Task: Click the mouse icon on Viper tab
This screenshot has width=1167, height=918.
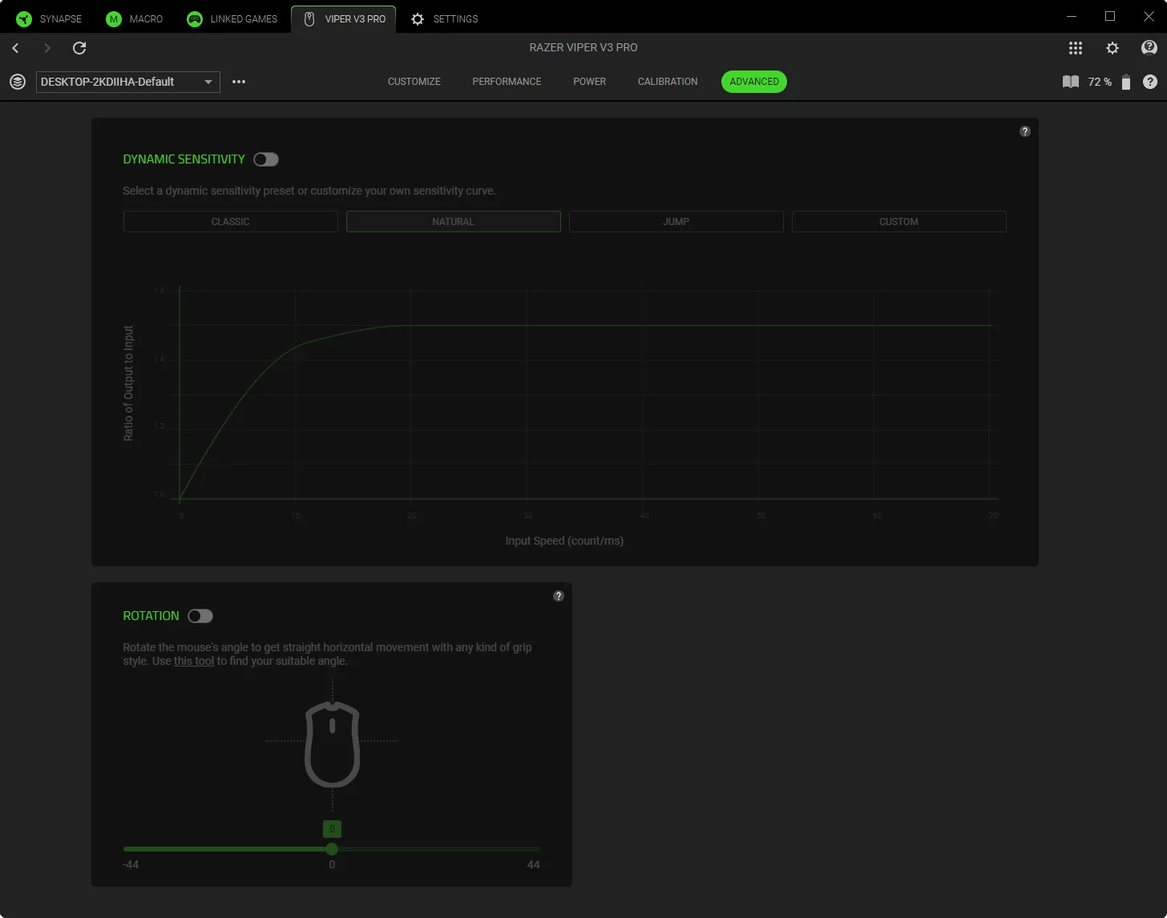Action: point(309,18)
